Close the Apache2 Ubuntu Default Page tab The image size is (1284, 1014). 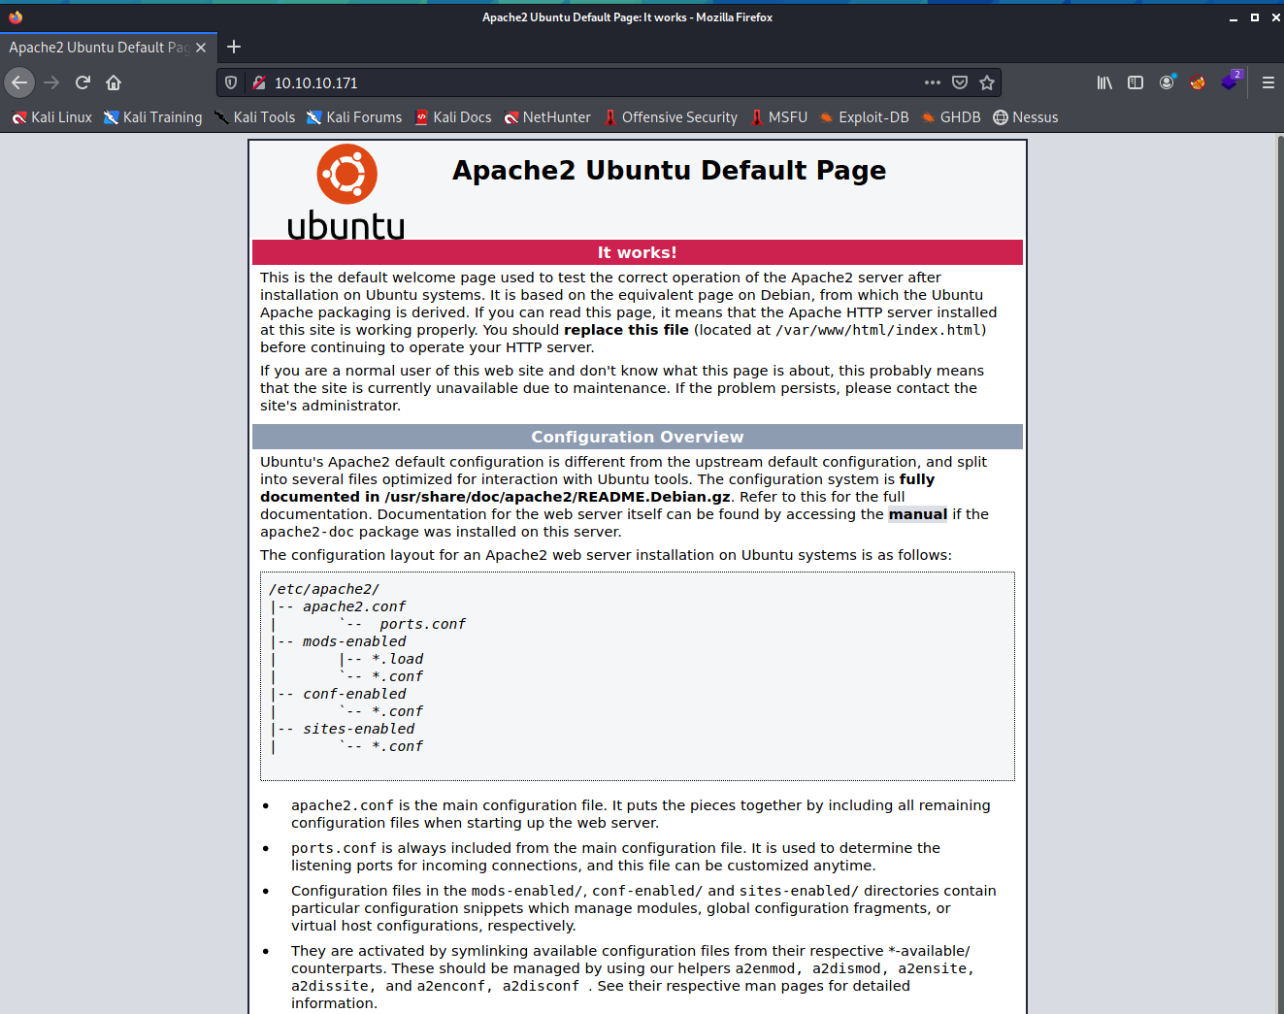[x=201, y=48]
